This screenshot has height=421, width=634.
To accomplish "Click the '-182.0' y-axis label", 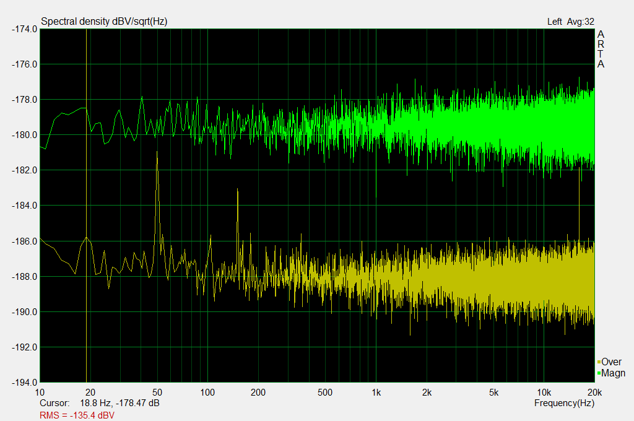I will pyautogui.click(x=24, y=170).
